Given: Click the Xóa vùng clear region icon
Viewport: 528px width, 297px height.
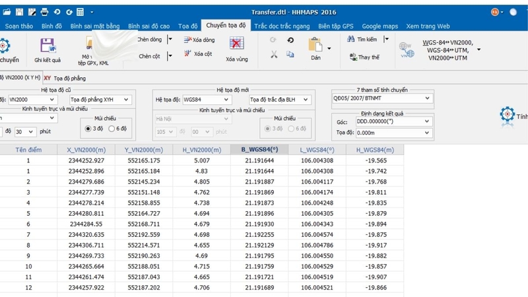Looking at the screenshot, I should 237,44.
